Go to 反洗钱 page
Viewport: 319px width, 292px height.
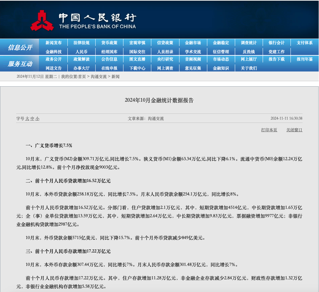[249, 52]
